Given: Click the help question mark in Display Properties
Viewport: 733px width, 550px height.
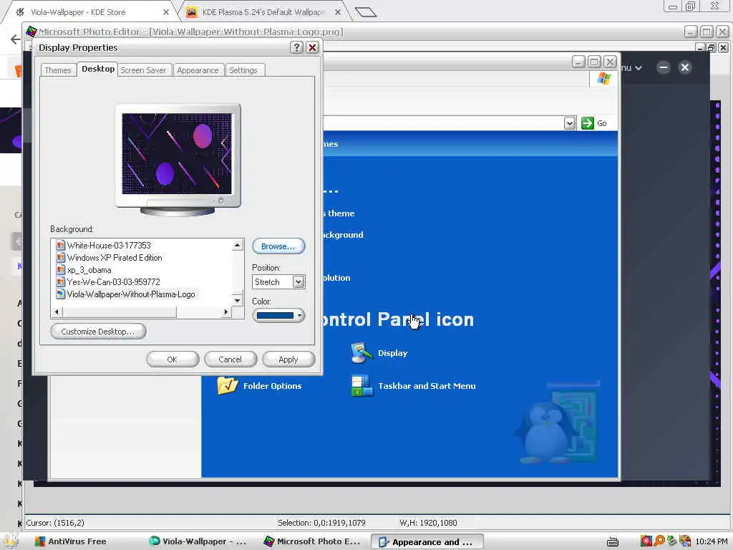Looking at the screenshot, I should pyautogui.click(x=296, y=47).
